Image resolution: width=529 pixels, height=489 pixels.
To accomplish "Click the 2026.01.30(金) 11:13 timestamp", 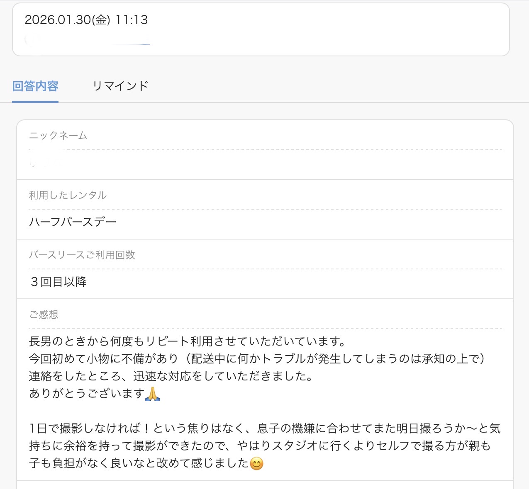I will [x=86, y=20].
